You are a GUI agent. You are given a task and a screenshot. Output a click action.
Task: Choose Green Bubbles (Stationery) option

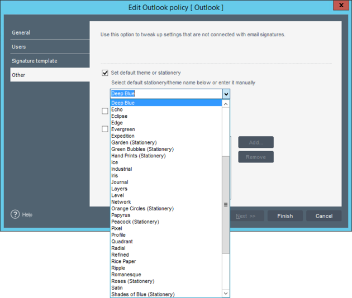166,149
